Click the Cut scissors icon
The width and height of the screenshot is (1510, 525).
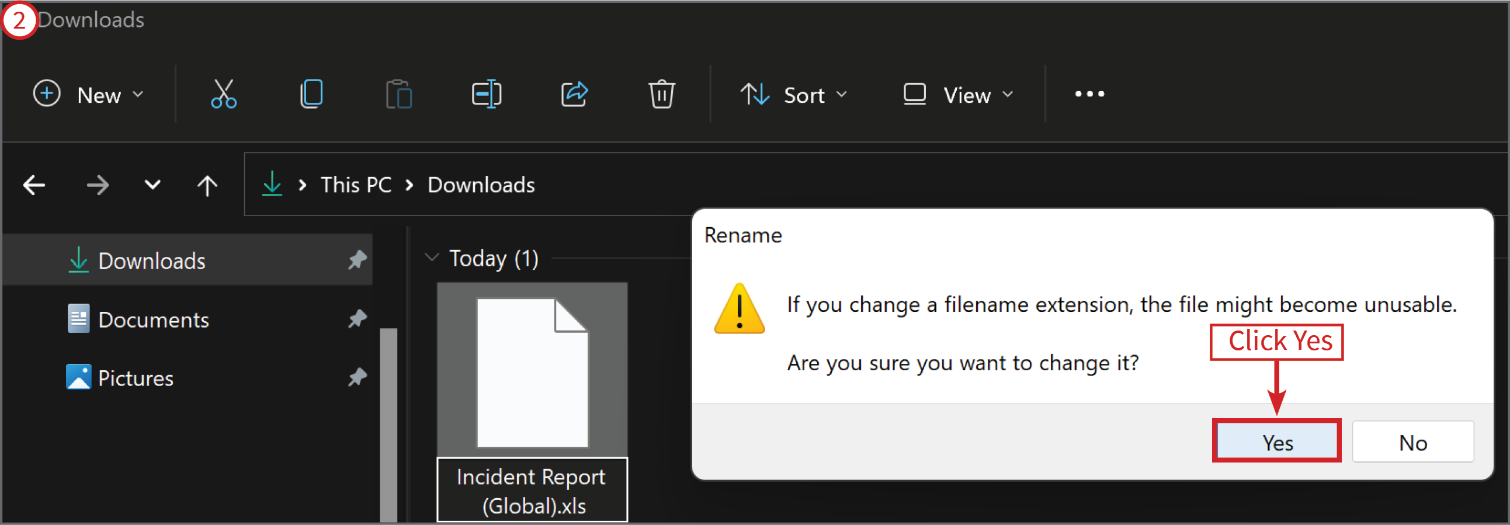[x=223, y=95]
